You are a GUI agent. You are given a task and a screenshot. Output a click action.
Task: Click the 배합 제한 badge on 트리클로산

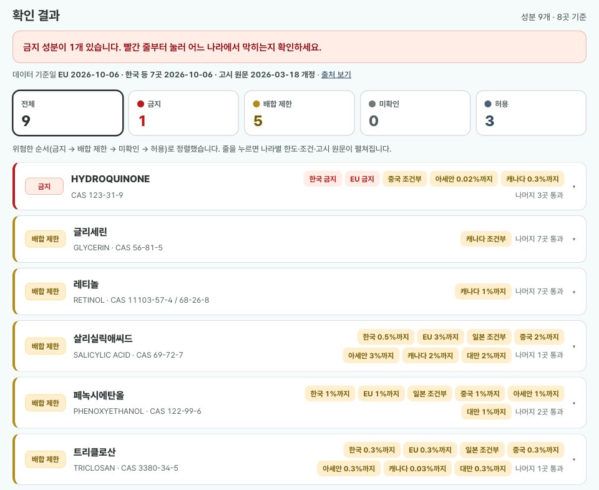(46, 459)
